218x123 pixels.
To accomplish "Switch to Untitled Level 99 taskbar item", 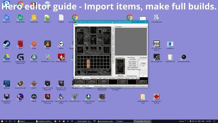I will [44, 121].
